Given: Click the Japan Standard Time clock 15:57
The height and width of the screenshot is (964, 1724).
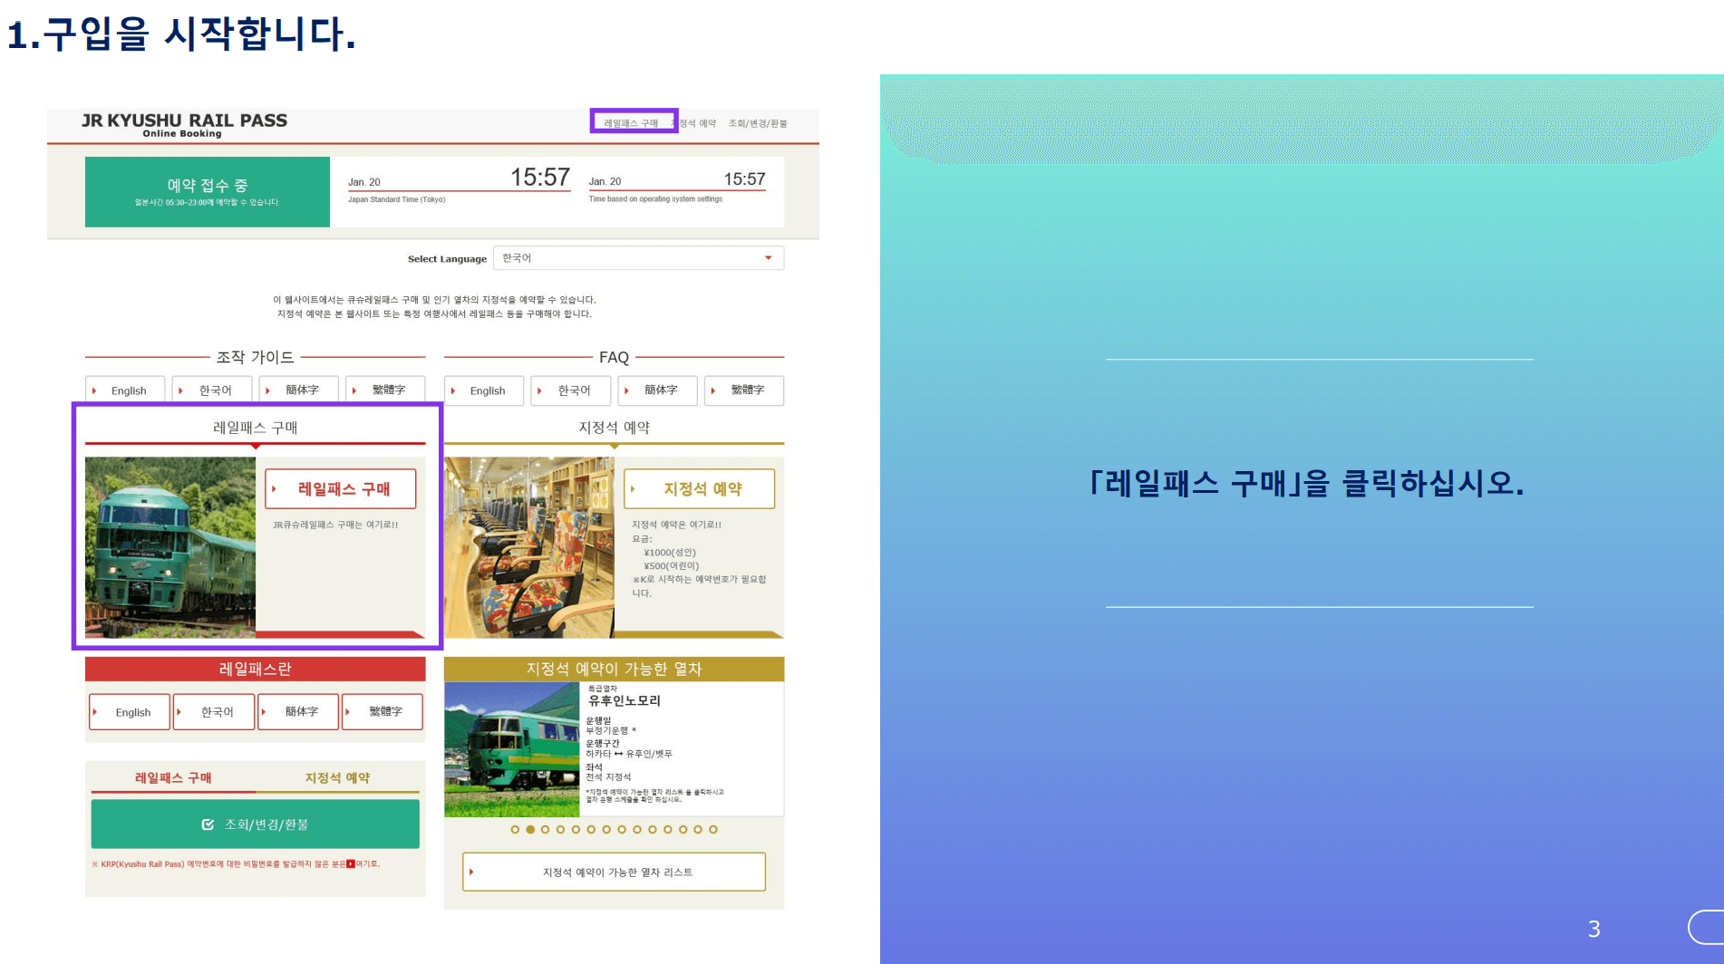Looking at the screenshot, I should coord(540,178).
